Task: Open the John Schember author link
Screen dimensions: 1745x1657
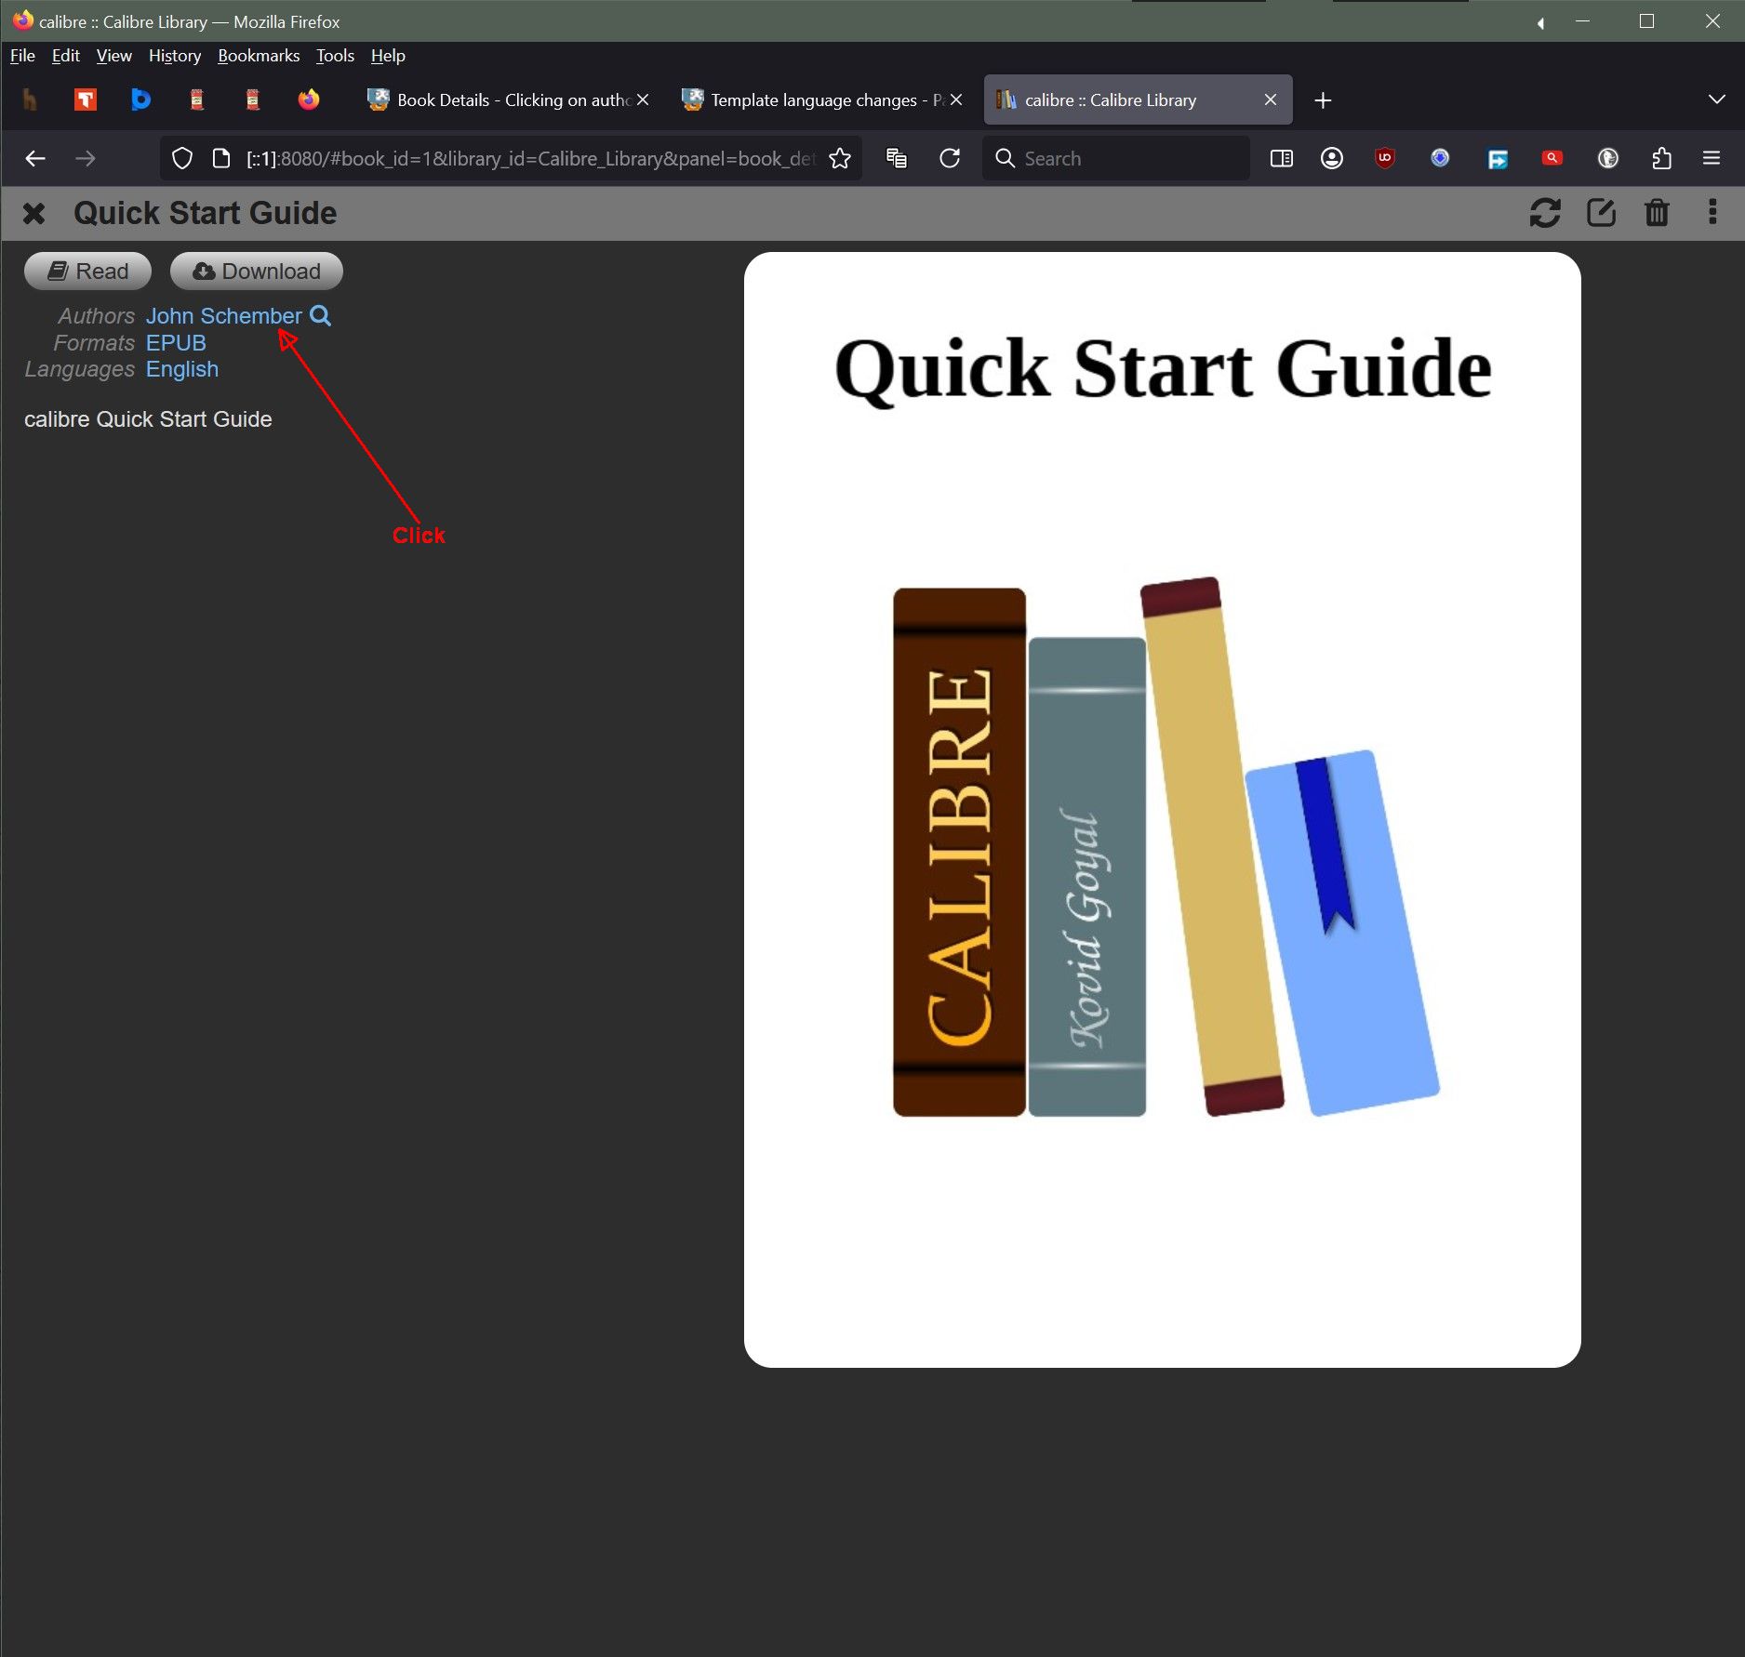Action: coord(223,316)
